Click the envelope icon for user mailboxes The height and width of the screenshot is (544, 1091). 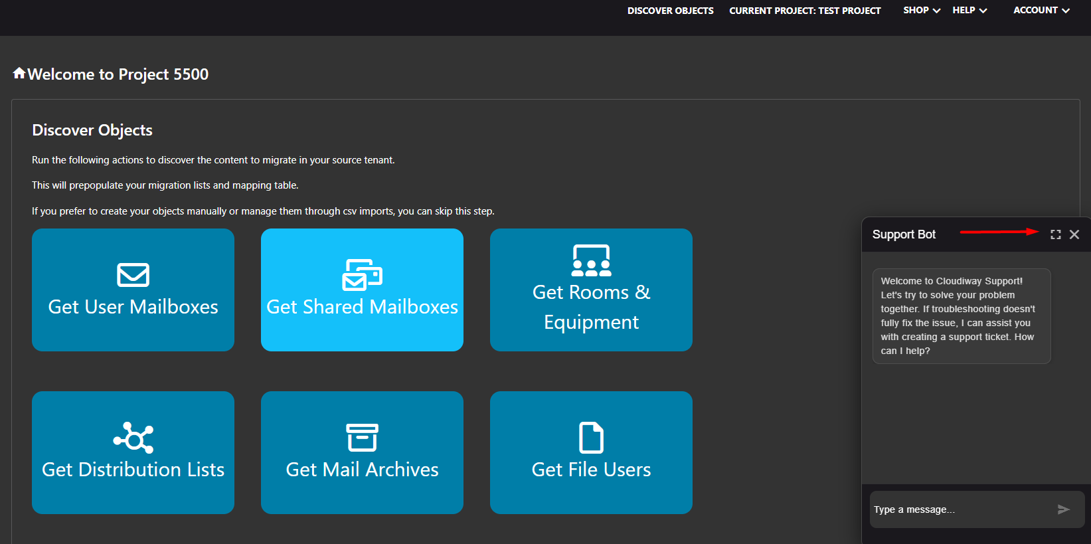point(133,275)
